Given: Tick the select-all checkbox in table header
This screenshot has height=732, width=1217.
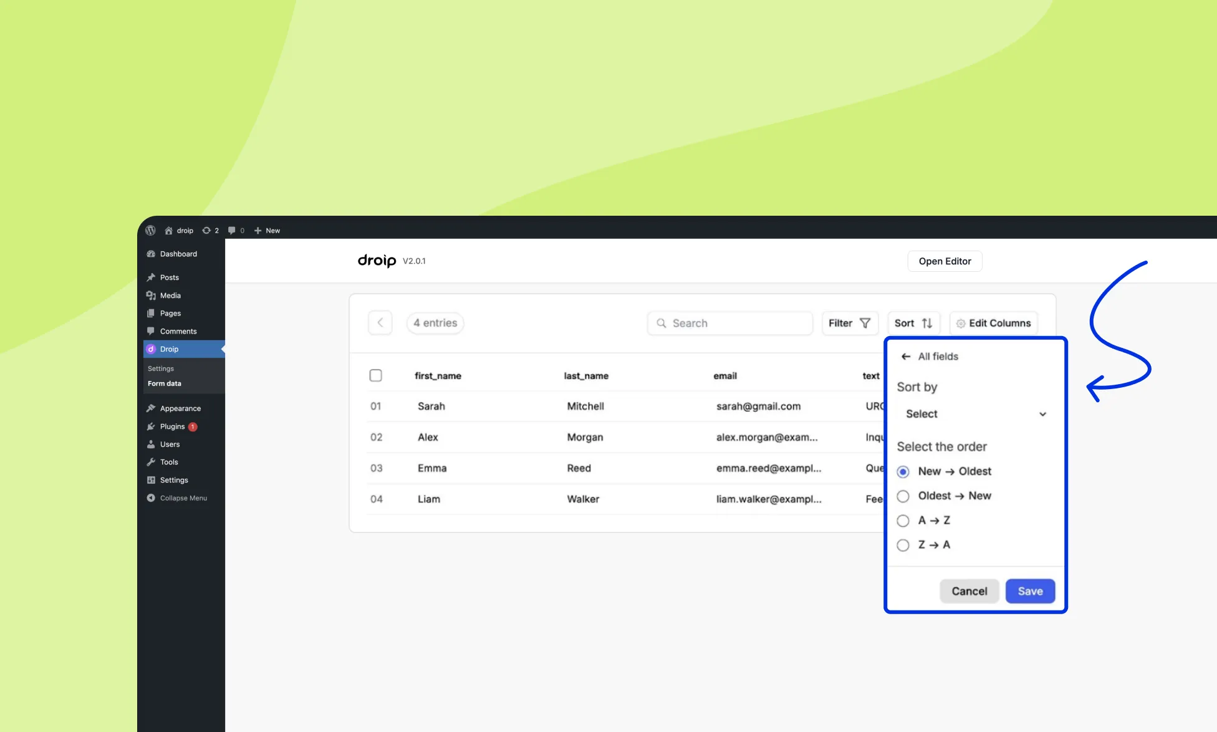Looking at the screenshot, I should [x=375, y=375].
